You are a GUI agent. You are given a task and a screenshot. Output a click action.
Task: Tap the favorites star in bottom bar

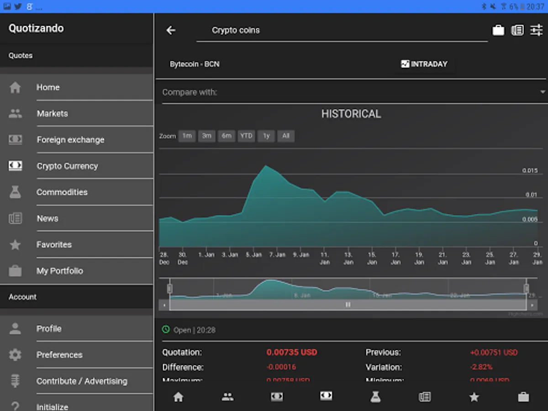click(x=474, y=397)
